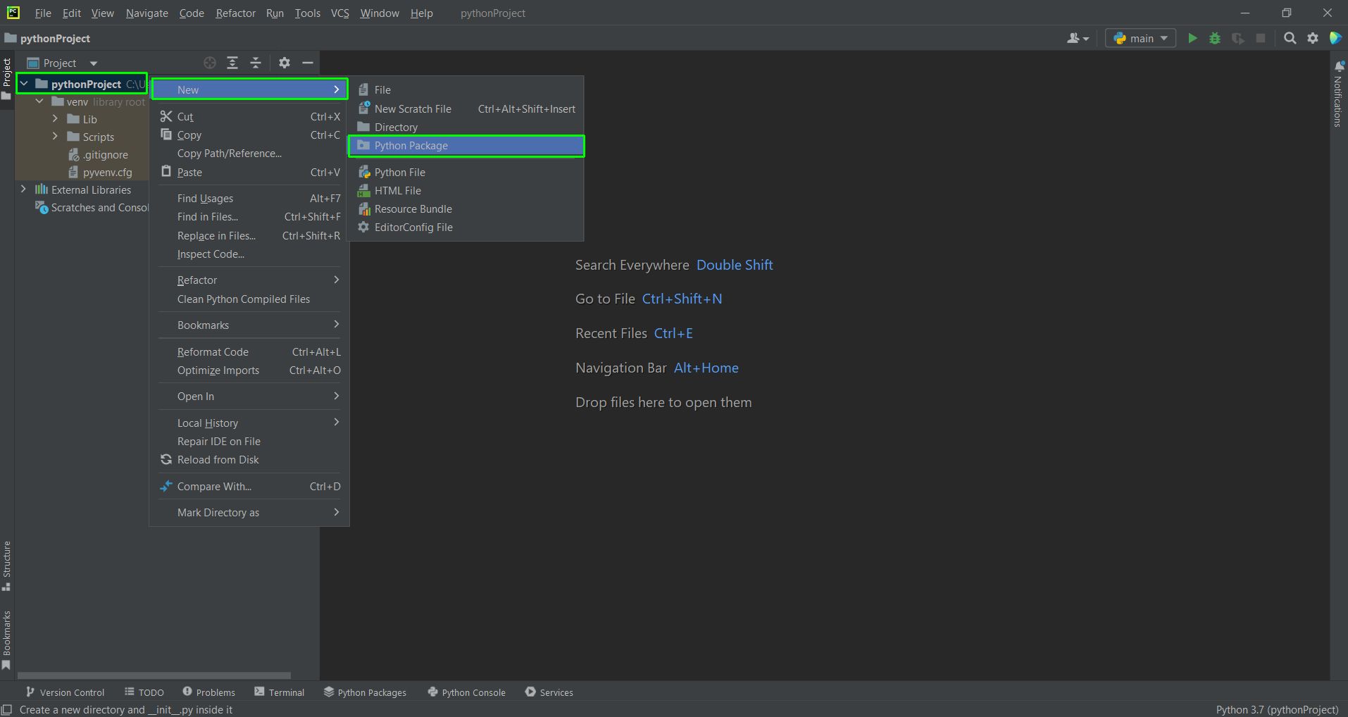Screen dimensions: 1348x717
Task: Choose Directory in New submenu
Action: point(466,127)
